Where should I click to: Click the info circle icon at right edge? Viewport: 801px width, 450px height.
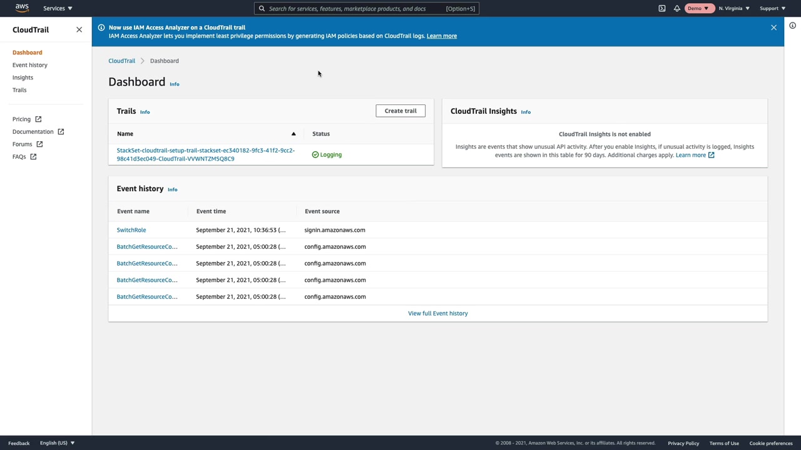(x=792, y=26)
